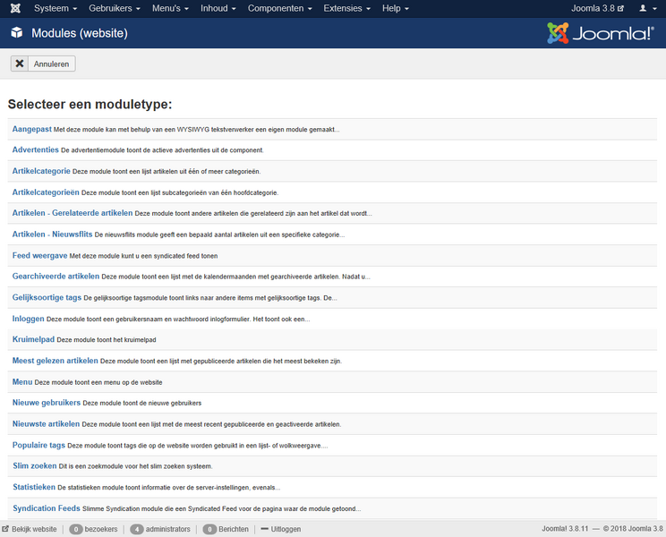Select the Nieuwste artikelen module

click(46, 424)
